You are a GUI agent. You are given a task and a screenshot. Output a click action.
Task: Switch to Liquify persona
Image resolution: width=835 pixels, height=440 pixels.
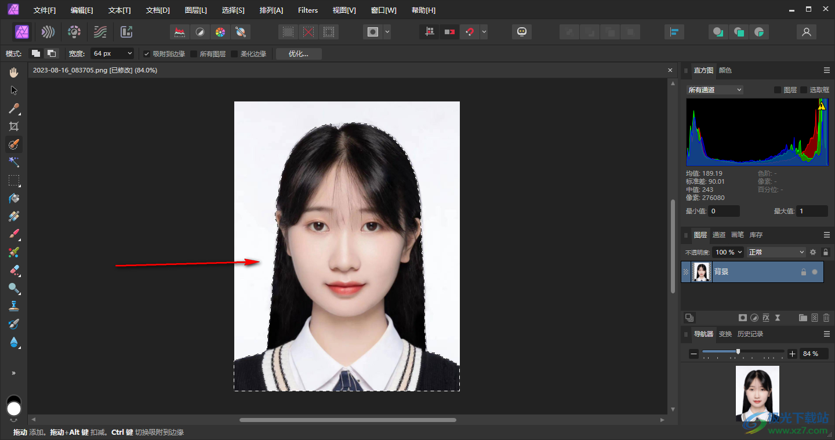coord(48,32)
